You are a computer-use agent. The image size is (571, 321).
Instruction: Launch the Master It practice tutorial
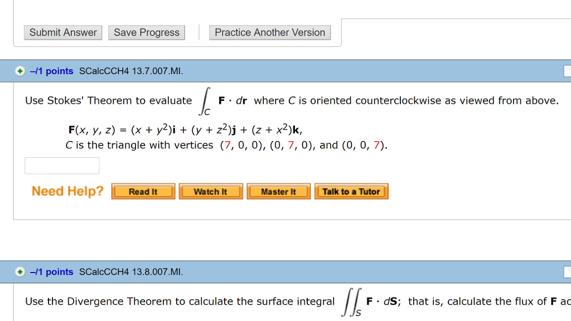coord(278,191)
